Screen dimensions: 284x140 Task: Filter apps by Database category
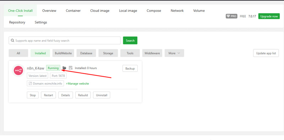coord(86,53)
